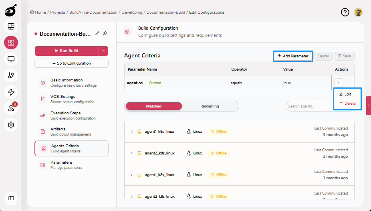Choose Edit from the actions menu
Screen dimensions: 371x211
345,94
